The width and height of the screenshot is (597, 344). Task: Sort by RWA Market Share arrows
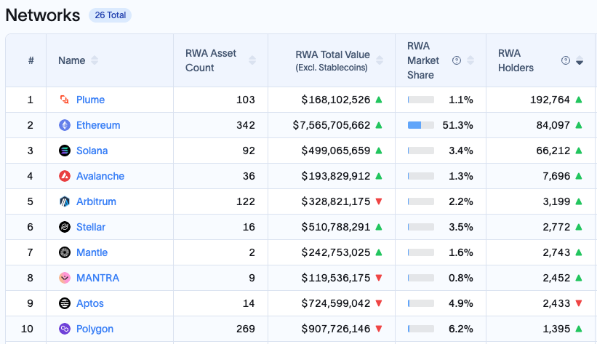coord(470,60)
